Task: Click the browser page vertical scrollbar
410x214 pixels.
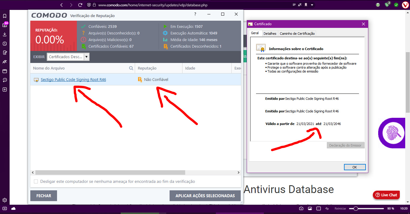Action: tap(408, 82)
